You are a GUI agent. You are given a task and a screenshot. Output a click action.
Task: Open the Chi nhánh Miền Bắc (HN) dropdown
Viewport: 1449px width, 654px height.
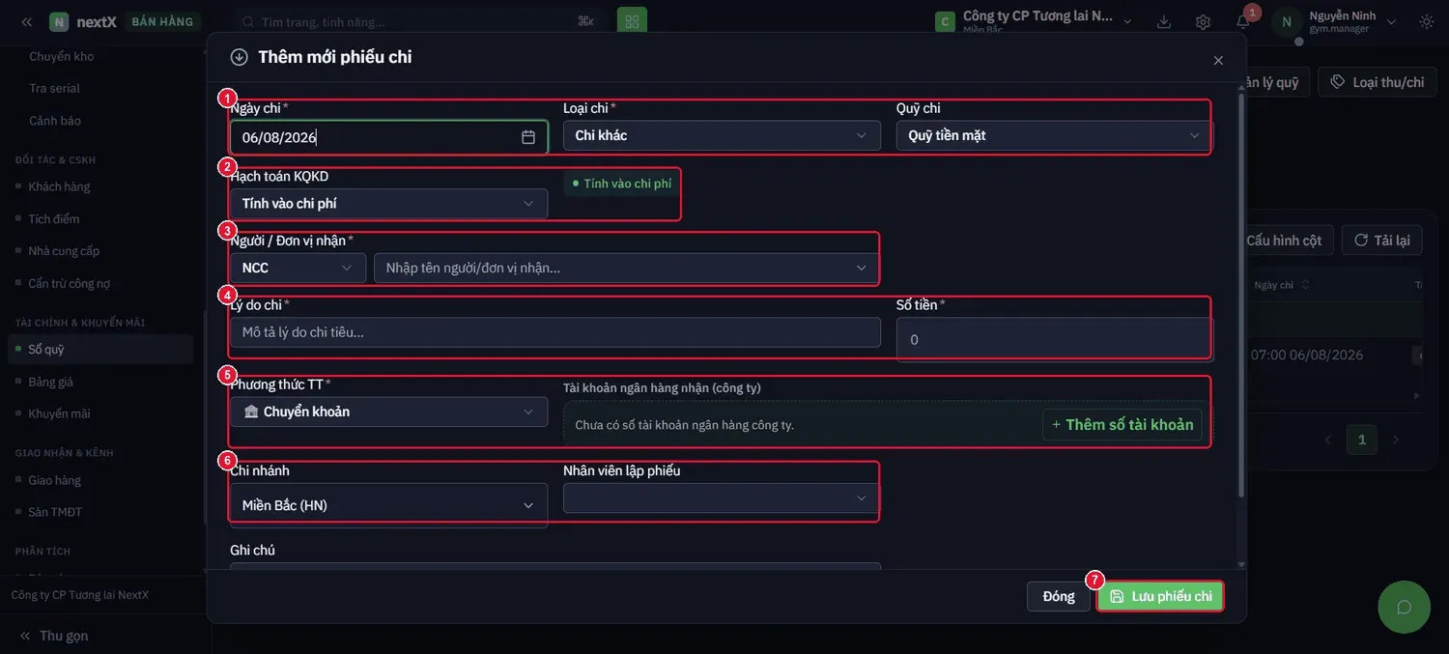click(x=388, y=505)
